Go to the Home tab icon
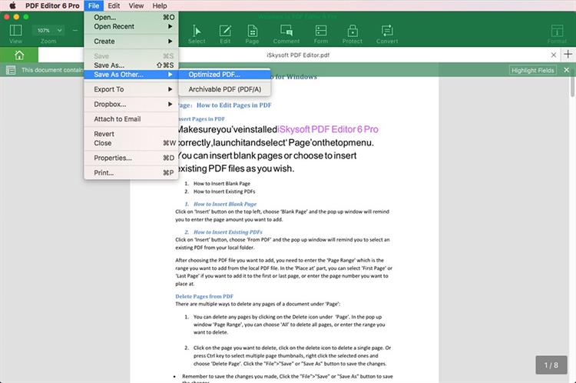This screenshot has width=576, height=383. pos(19,55)
